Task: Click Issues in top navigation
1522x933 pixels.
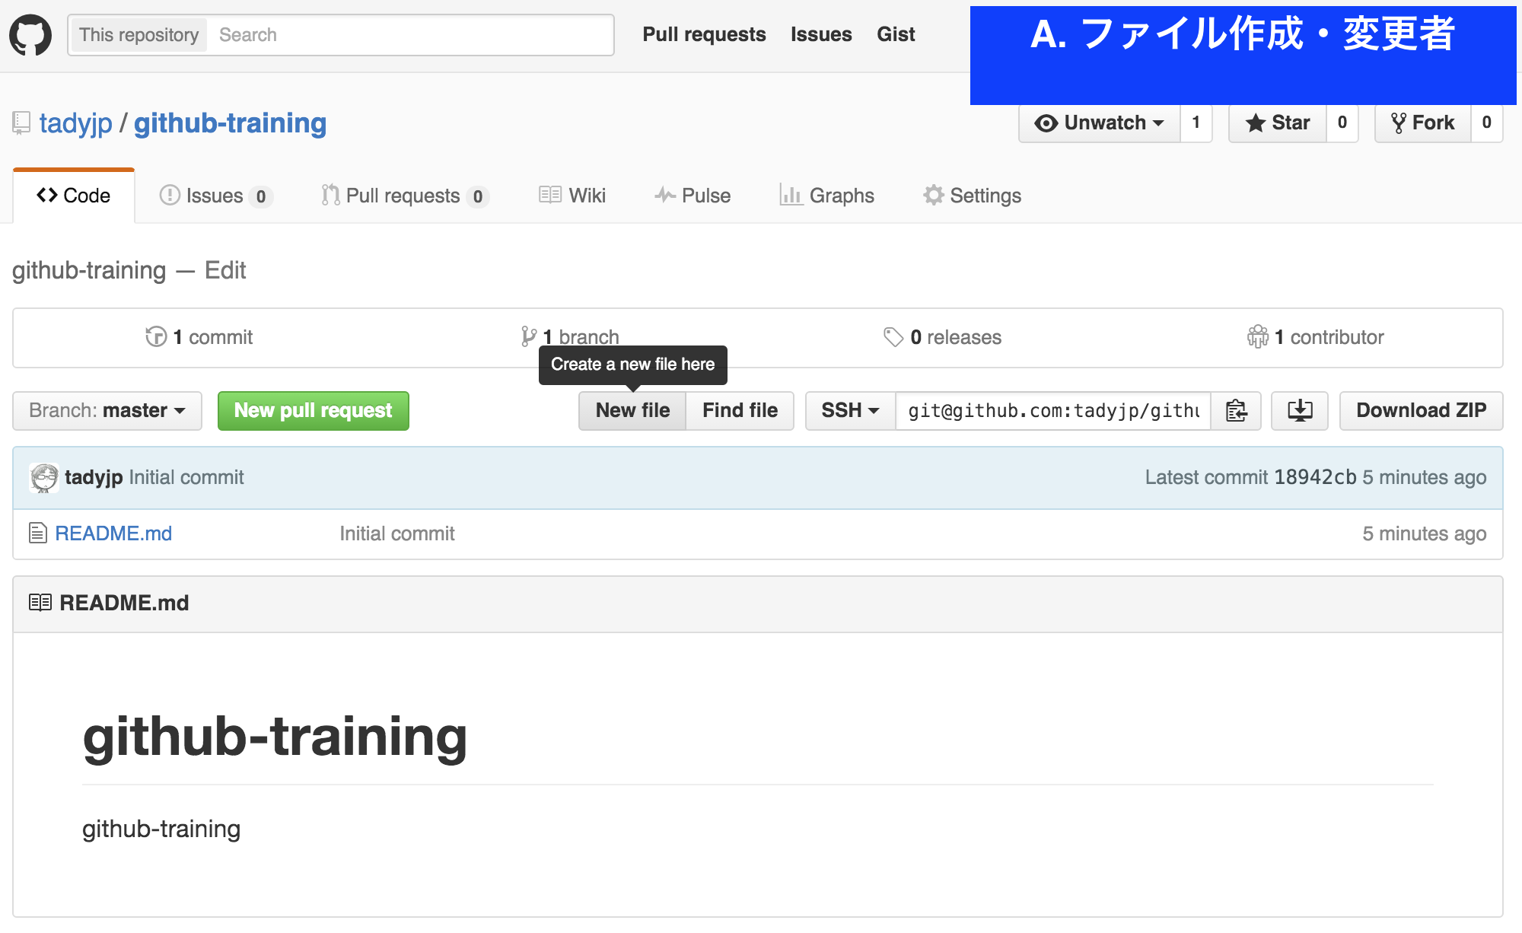Action: [x=821, y=34]
